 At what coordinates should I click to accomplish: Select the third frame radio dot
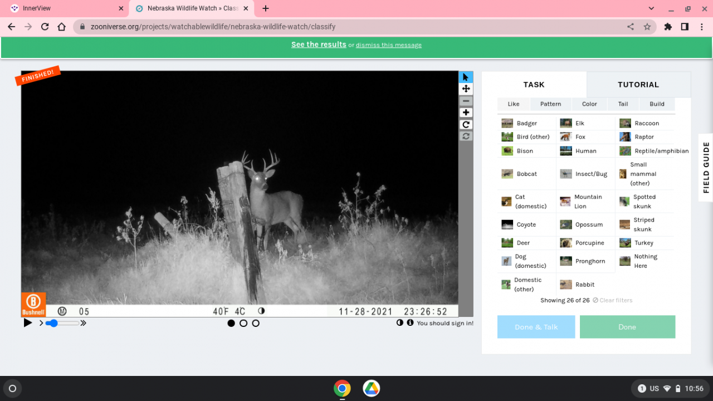pos(256,323)
